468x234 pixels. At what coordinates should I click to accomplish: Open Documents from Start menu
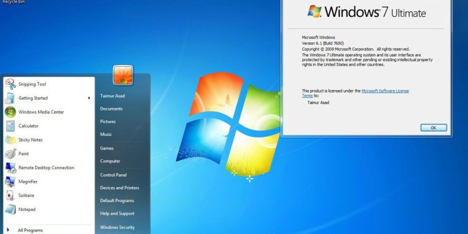(111, 109)
